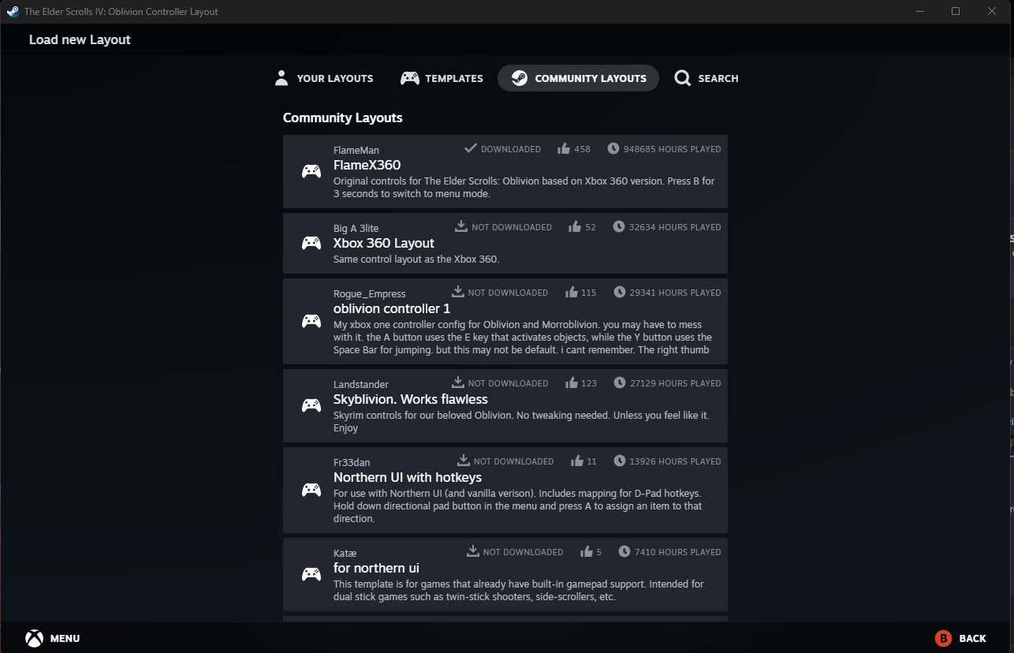Viewport: 1014px width, 653px height.
Task: Click the download icon for oblivion controller 1
Action: point(457,292)
